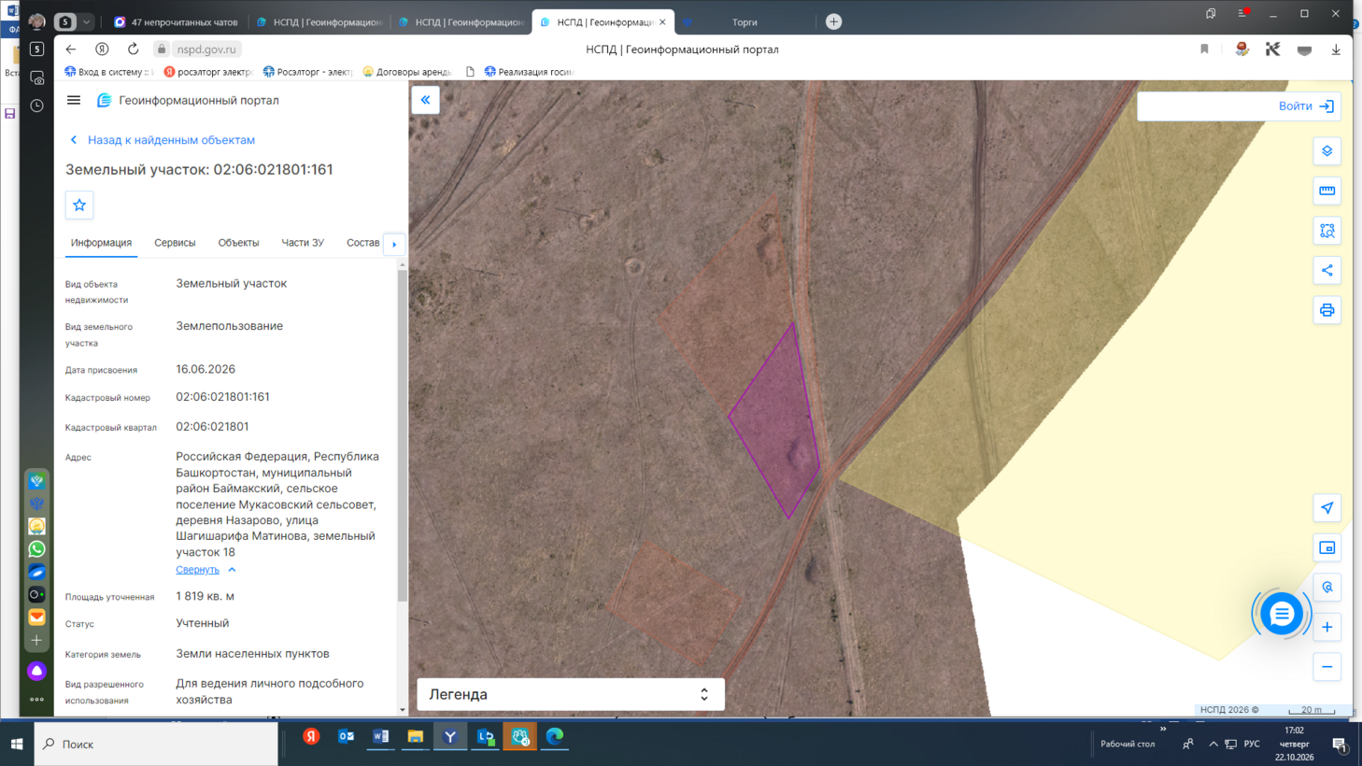1362x766 pixels.
Task: Print the map
Action: [1327, 310]
